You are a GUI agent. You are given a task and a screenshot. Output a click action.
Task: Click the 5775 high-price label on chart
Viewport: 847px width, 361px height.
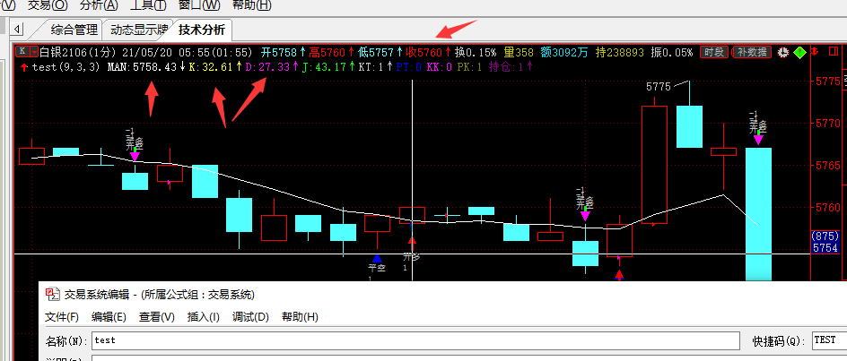[x=659, y=86]
